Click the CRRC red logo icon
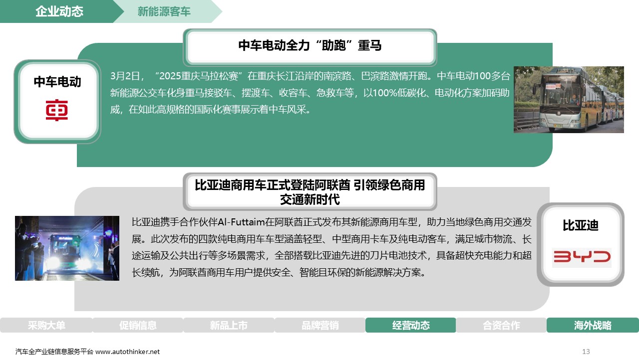This screenshot has width=639, height=359. click(x=57, y=111)
